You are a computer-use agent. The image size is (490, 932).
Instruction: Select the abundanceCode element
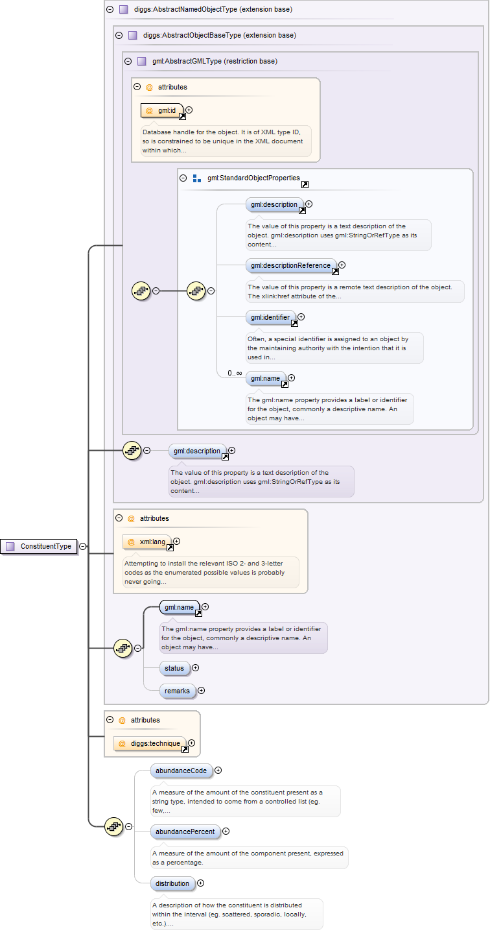181,771
